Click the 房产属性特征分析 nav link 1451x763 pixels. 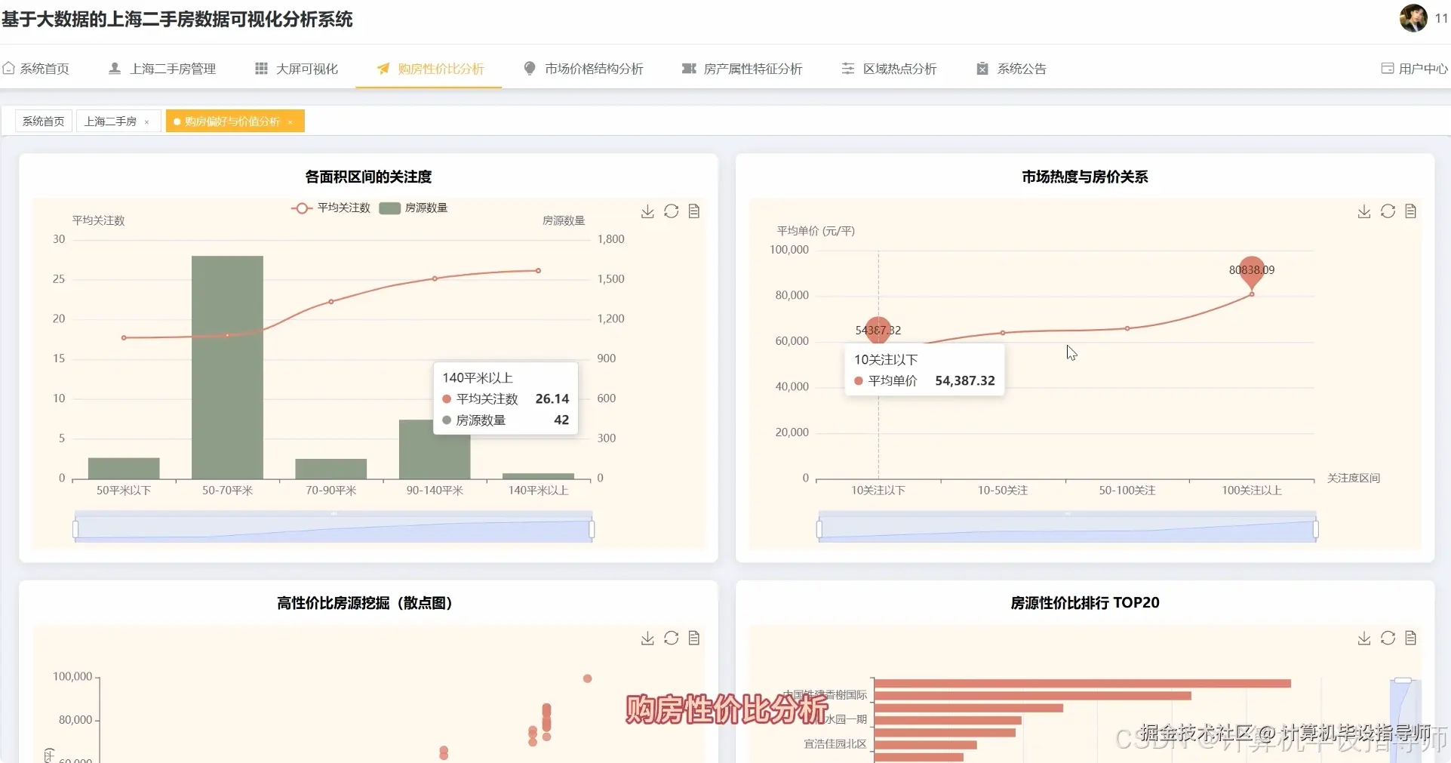pos(754,68)
